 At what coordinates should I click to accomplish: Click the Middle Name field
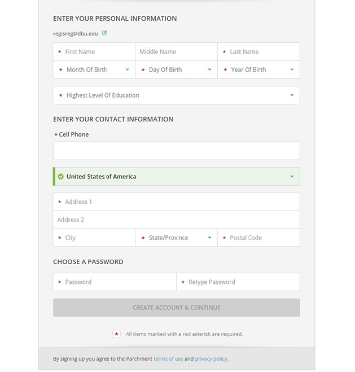coord(176,52)
